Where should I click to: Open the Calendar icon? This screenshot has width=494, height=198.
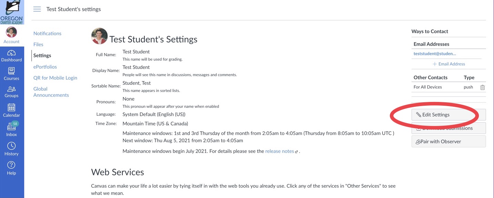pos(11,107)
